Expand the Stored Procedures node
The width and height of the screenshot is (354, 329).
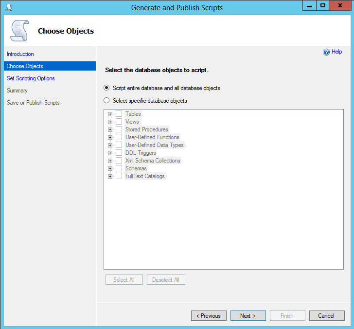[x=110, y=129]
